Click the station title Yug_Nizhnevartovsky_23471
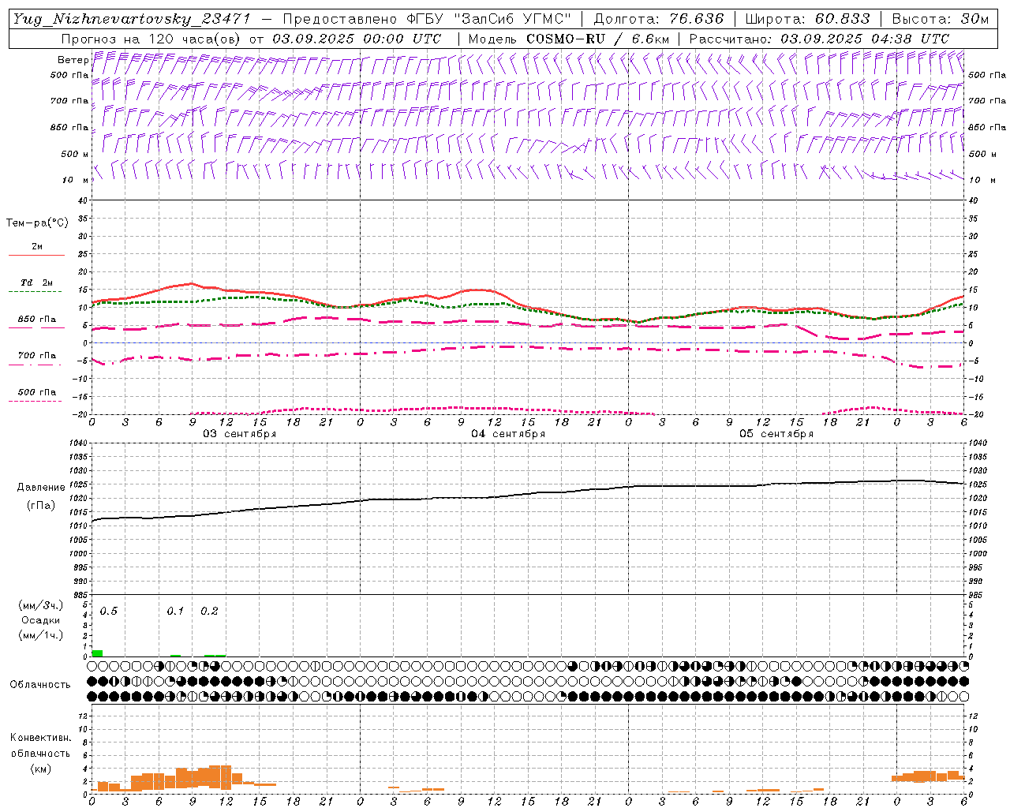The width and height of the screenshot is (1010, 808). 133,19
